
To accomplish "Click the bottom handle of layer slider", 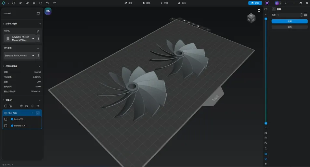I will (266, 123).
